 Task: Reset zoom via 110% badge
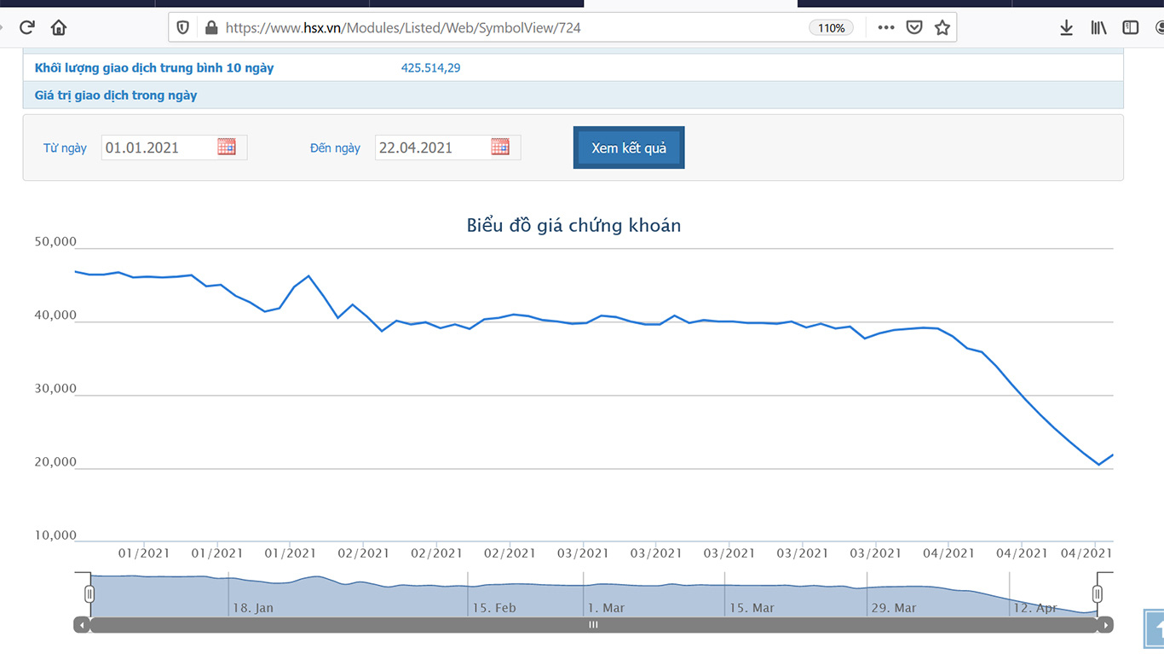(x=831, y=27)
